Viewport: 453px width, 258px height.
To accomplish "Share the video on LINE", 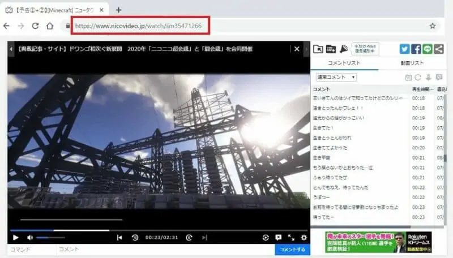I will [428, 49].
